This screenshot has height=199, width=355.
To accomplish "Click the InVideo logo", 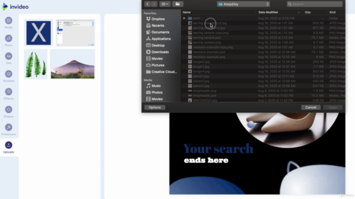I will [15, 7].
